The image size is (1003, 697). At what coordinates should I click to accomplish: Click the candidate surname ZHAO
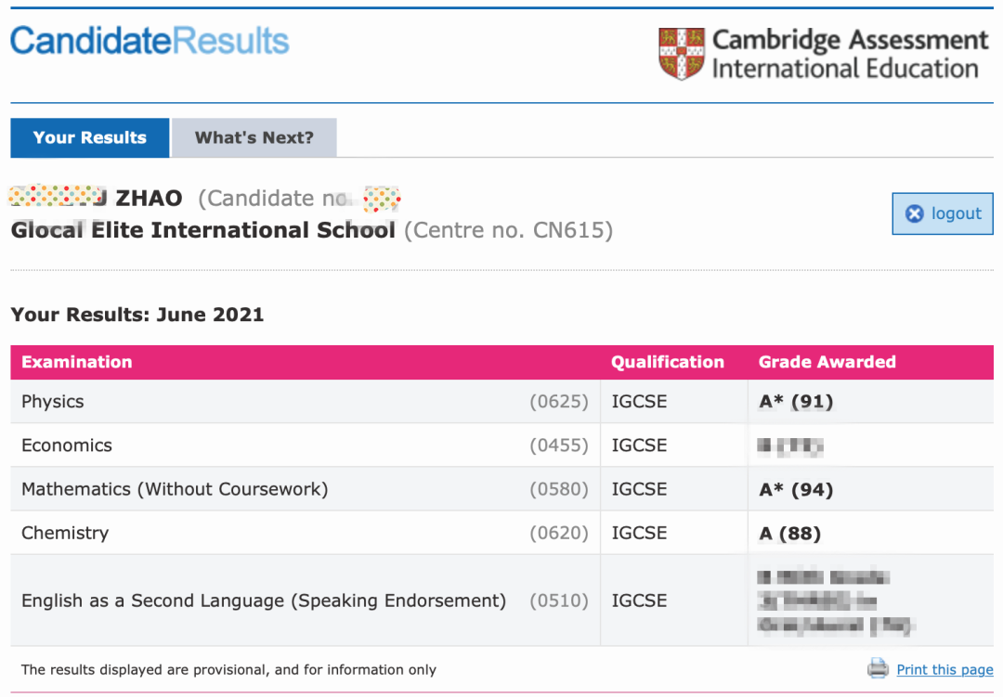[149, 199]
